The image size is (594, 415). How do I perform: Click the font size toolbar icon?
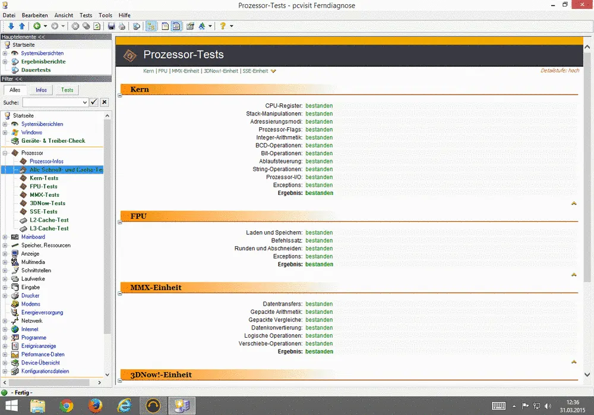[202, 26]
